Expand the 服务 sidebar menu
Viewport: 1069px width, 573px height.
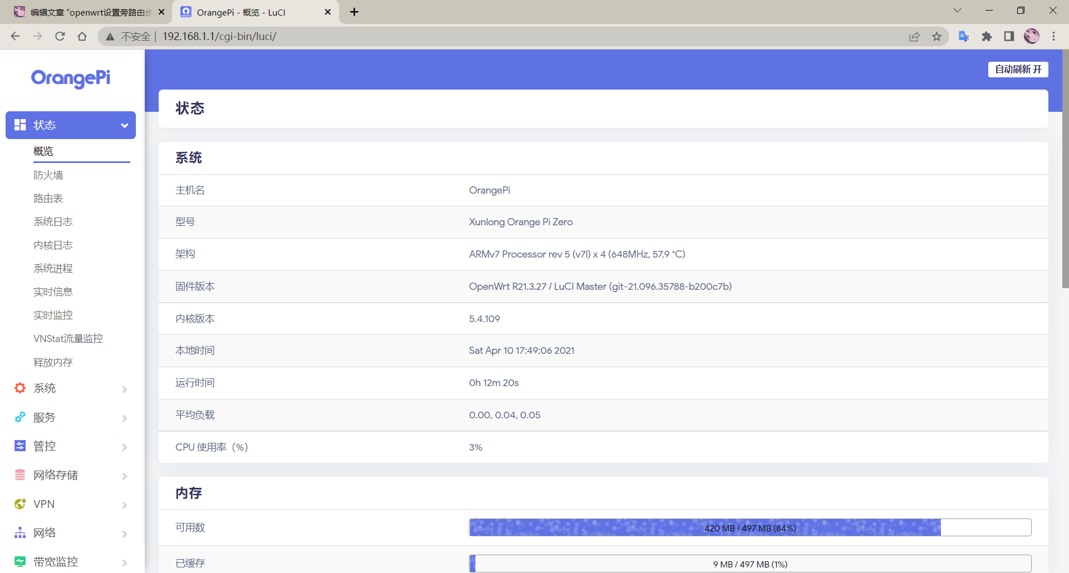click(x=71, y=417)
